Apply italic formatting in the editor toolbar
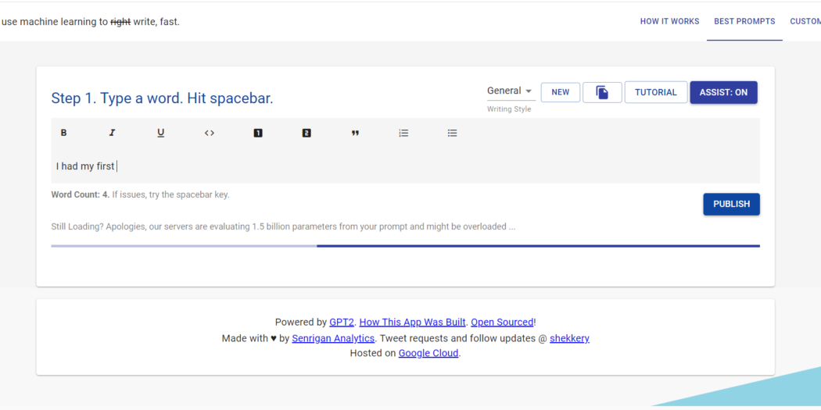Image resolution: width=821 pixels, height=410 pixels. 112,134
